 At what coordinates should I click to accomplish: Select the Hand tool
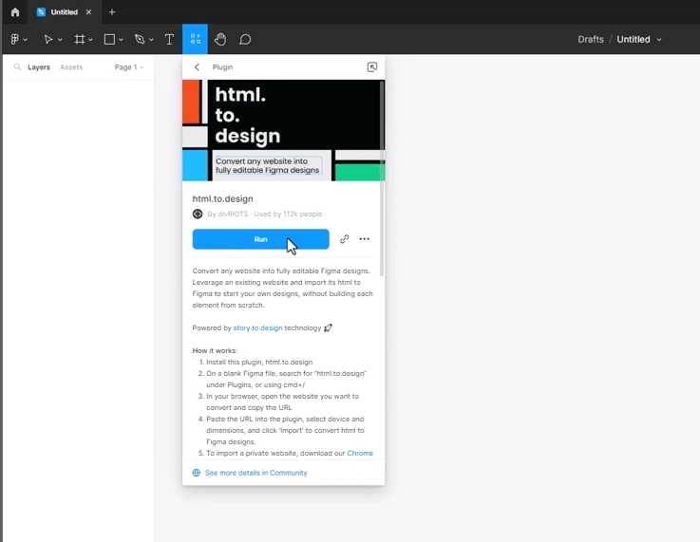pyautogui.click(x=220, y=39)
